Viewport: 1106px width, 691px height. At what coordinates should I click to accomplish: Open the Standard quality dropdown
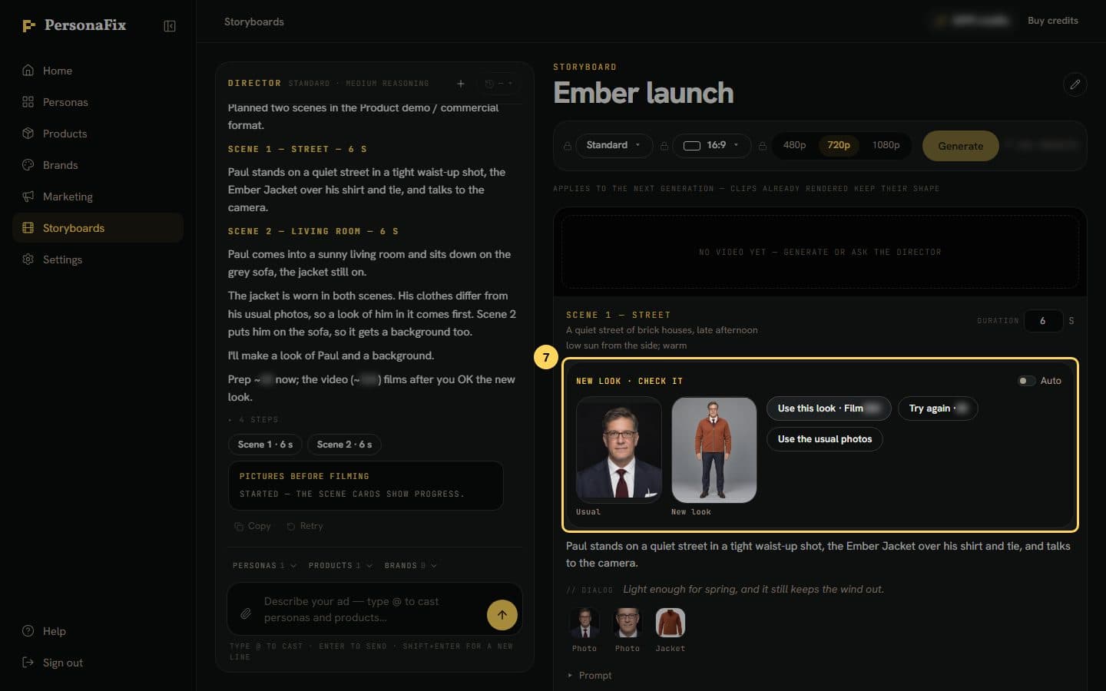click(614, 145)
